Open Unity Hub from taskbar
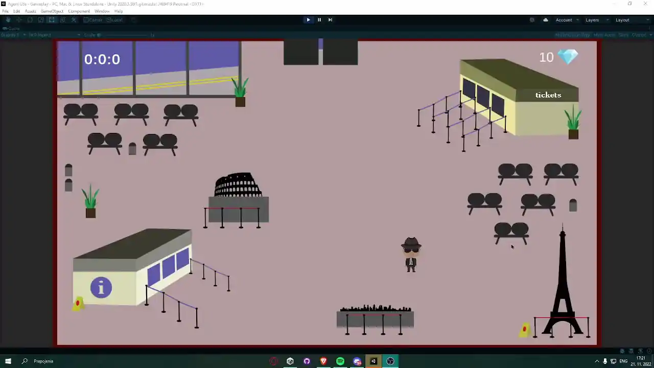This screenshot has width=654, height=368. click(x=290, y=361)
